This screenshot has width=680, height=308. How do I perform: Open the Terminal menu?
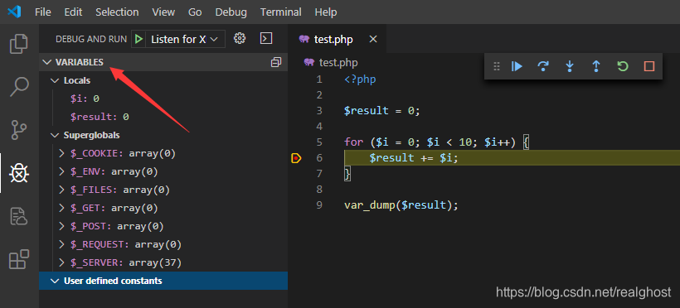click(280, 12)
